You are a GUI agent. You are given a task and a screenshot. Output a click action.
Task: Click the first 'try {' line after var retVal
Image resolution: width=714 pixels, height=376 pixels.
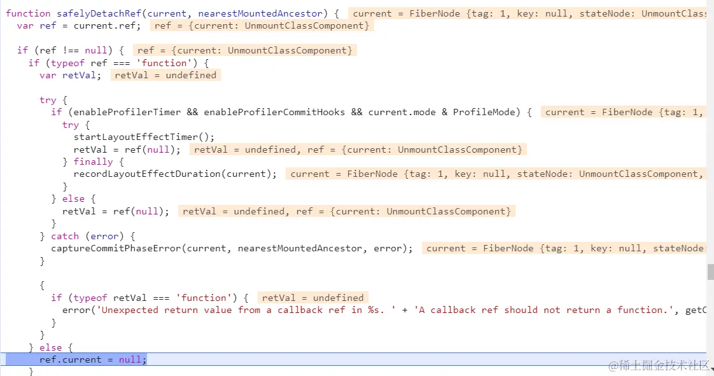pos(53,100)
